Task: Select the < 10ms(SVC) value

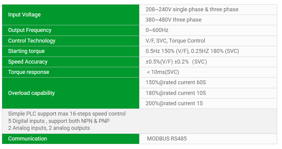Action: pos(163,72)
